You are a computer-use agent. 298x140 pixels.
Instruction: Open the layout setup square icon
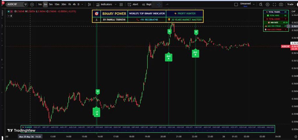pos(236,4)
